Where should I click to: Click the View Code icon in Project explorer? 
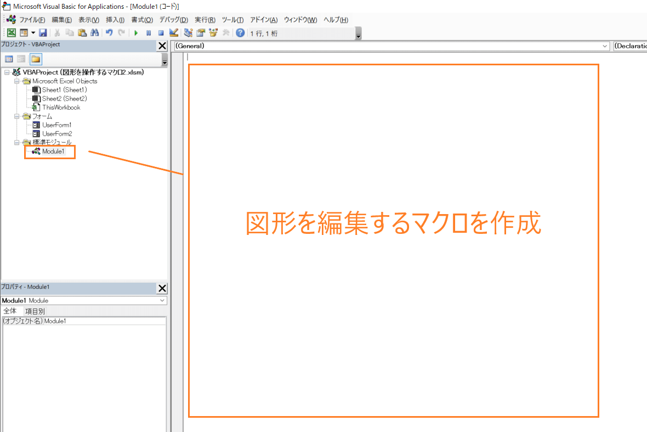click(x=9, y=59)
